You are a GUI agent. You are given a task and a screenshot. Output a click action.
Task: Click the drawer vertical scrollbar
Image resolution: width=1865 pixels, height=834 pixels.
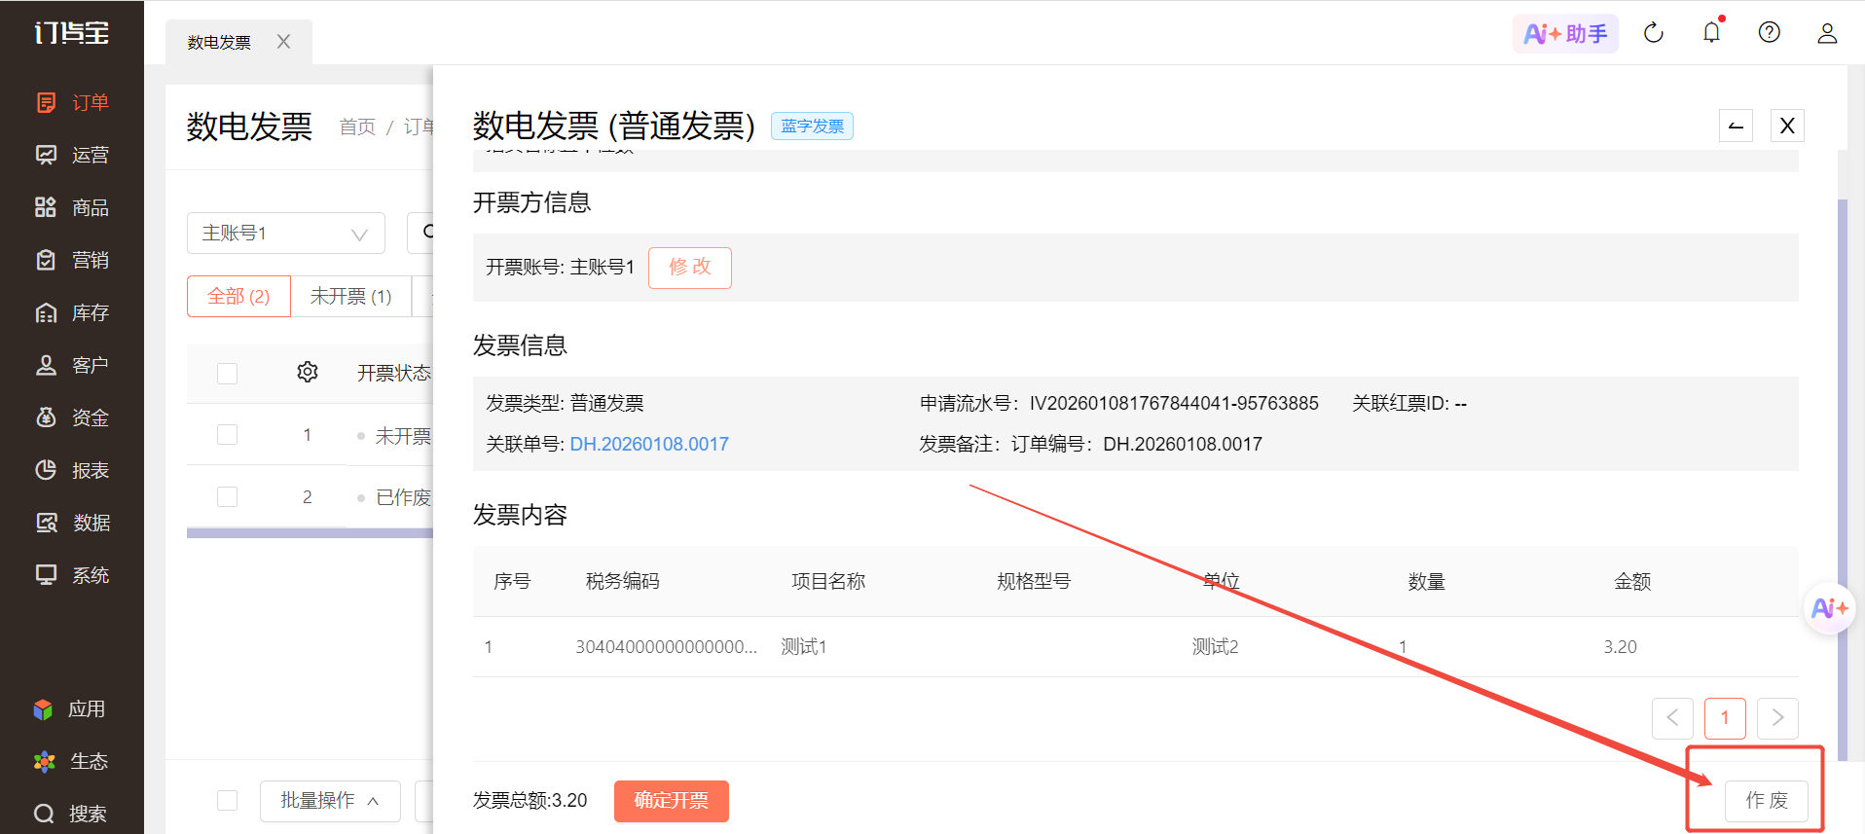pos(1842,479)
